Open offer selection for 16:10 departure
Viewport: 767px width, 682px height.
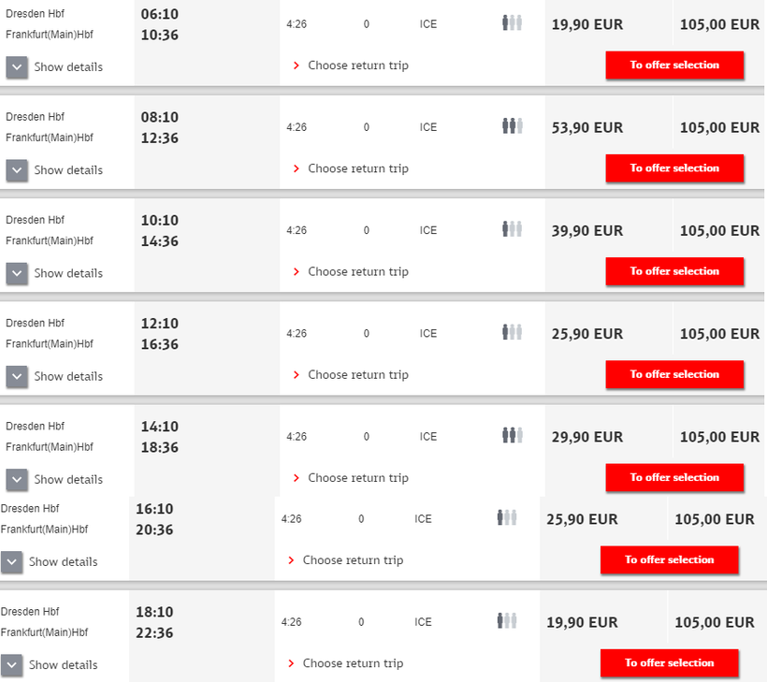[x=669, y=559]
